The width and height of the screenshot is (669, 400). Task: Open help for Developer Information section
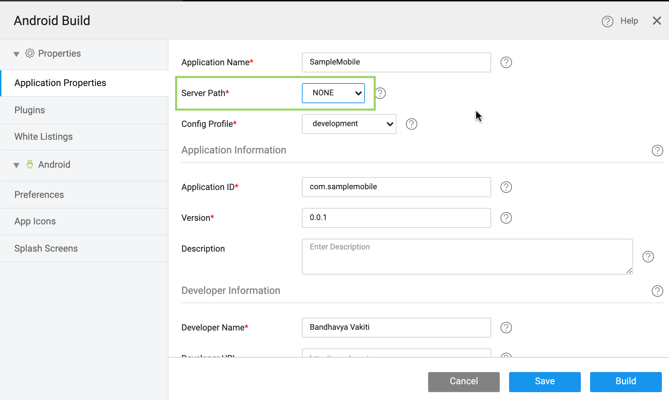pyautogui.click(x=658, y=291)
